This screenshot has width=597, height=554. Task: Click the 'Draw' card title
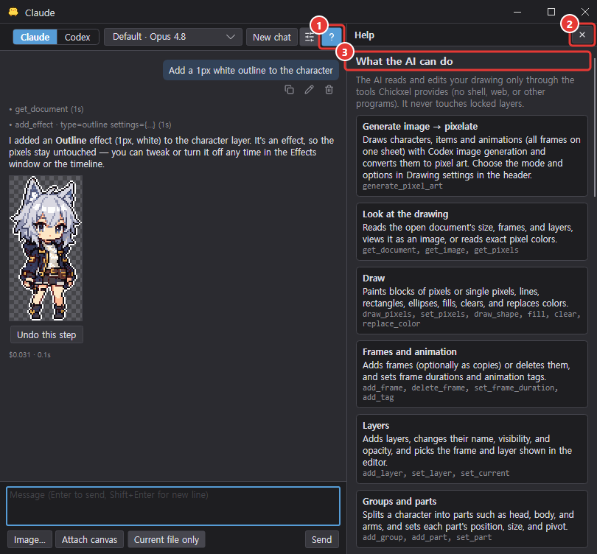click(374, 278)
